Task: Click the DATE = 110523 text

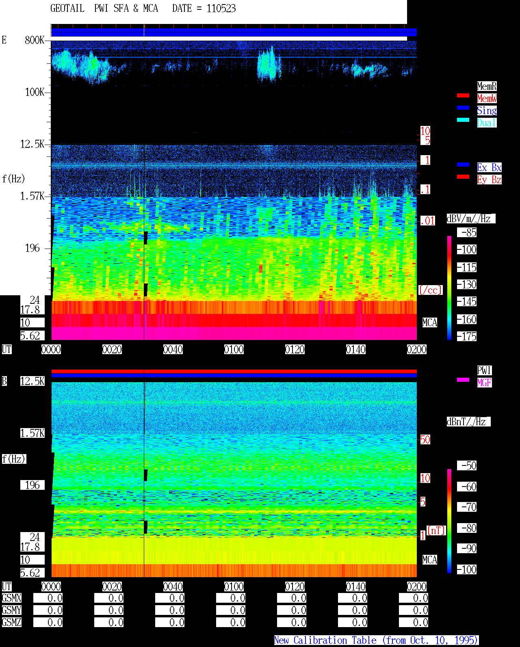Action: coord(204,9)
